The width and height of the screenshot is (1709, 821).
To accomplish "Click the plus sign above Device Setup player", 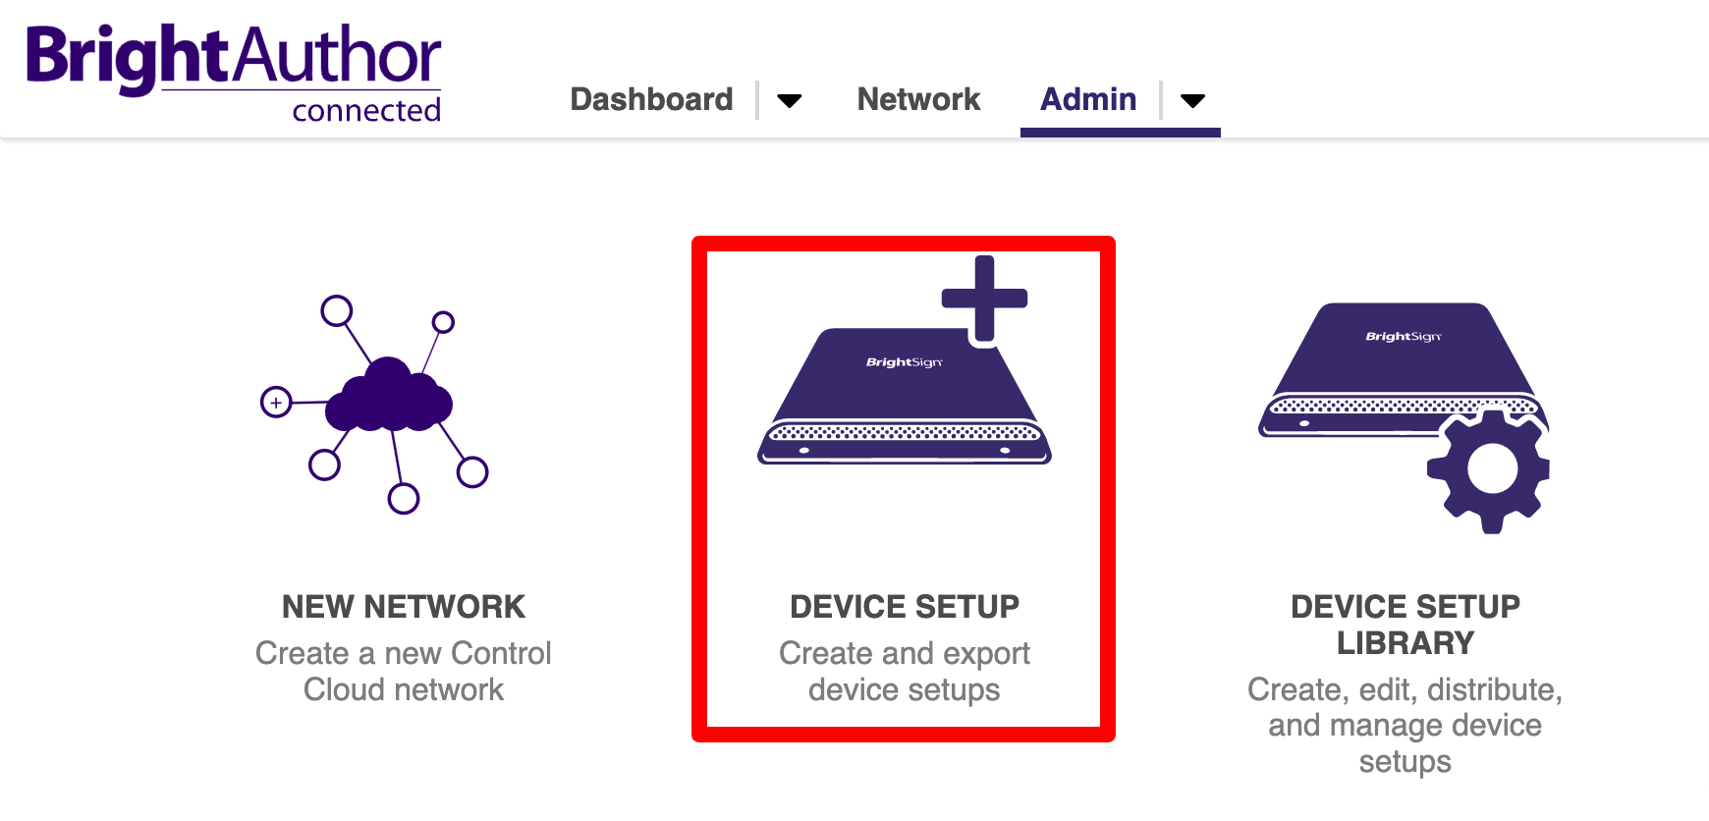I will click(x=984, y=298).
